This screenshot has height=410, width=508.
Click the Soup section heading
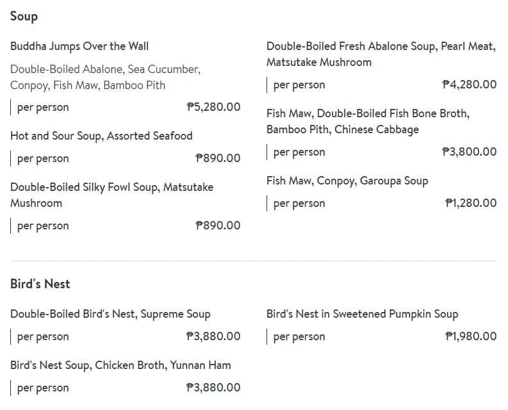tap(24, 17)
